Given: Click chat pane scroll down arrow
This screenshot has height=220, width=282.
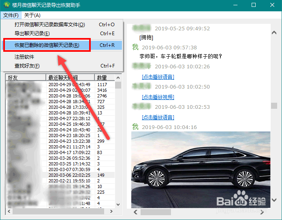Looking at the screenshot, I should click(274, 200).
